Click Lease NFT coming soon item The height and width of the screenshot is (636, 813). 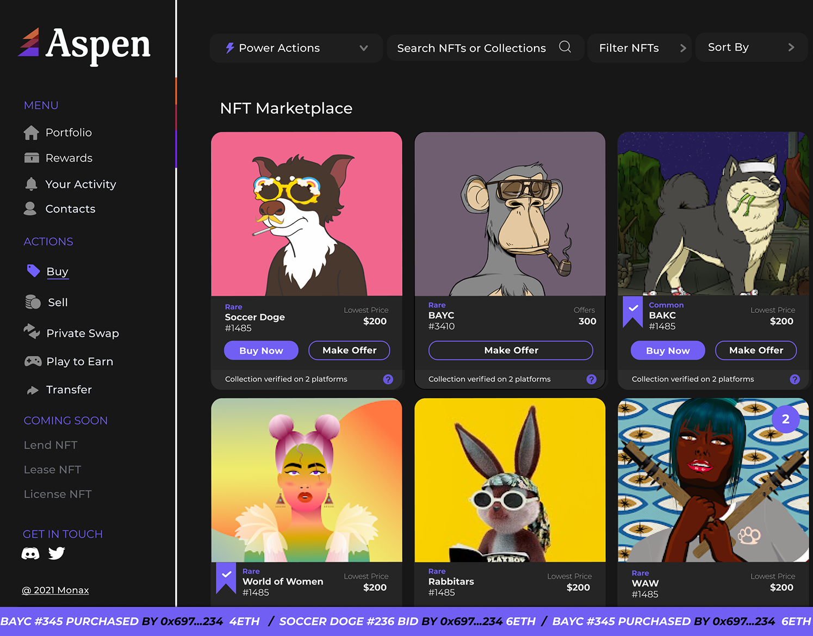click(52, 470)
